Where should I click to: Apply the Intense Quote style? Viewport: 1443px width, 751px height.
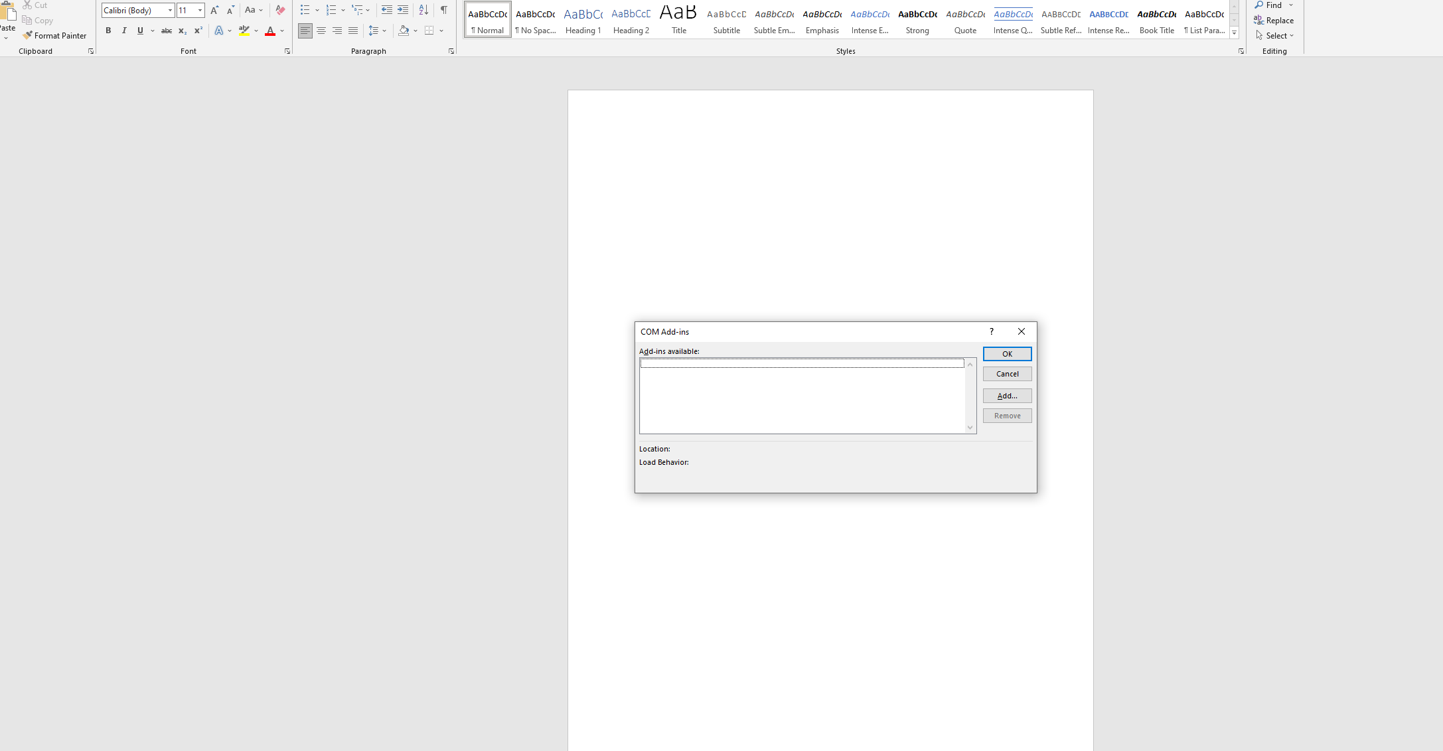(1012, 19)
